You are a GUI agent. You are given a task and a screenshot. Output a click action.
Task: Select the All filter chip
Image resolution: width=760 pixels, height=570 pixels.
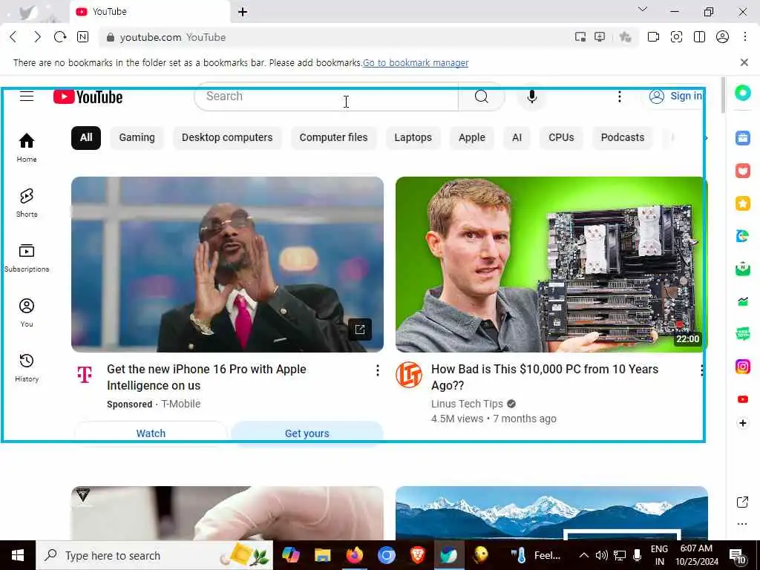pos(86,137)
